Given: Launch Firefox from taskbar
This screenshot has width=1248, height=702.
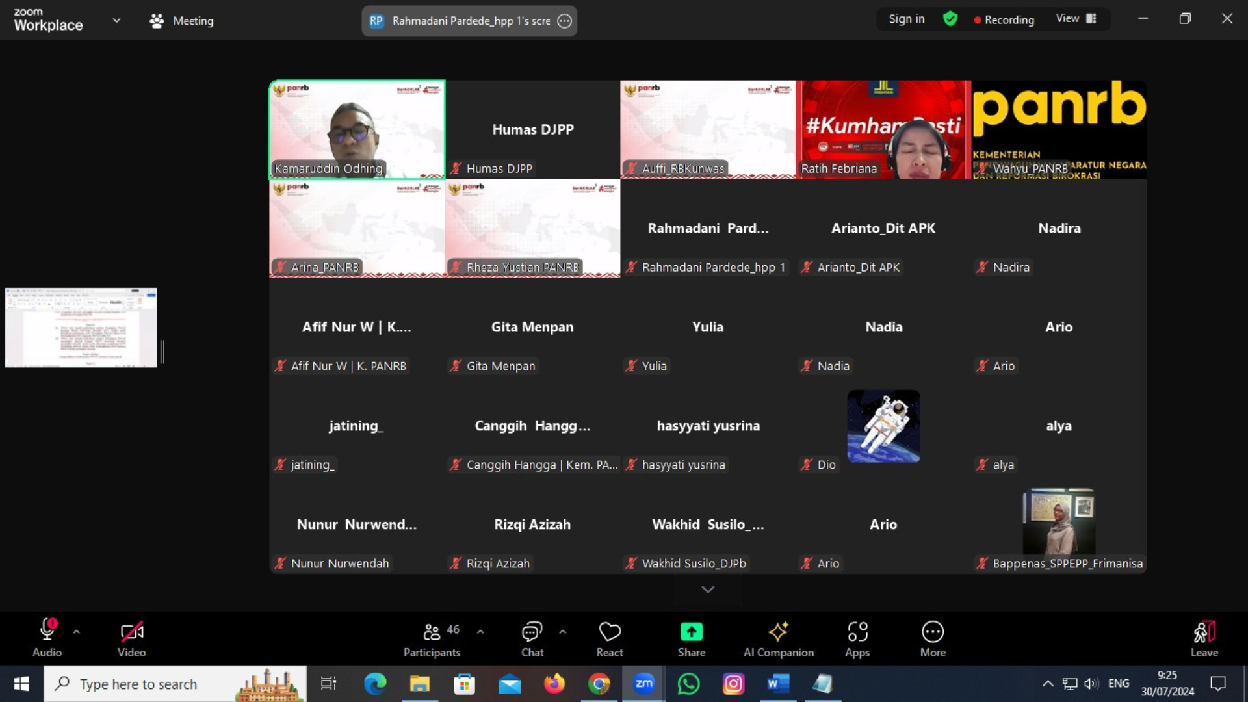Looking at the screenshot, I should (x=554, y=684).
